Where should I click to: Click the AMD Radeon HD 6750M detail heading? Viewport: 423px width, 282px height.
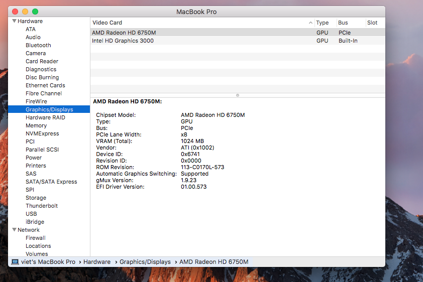(x=127, y=101)
